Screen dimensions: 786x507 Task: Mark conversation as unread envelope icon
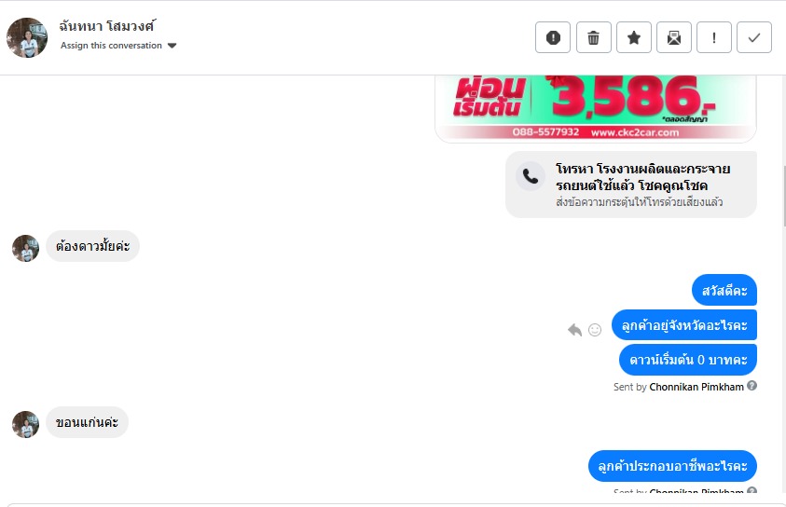(674, 37)
